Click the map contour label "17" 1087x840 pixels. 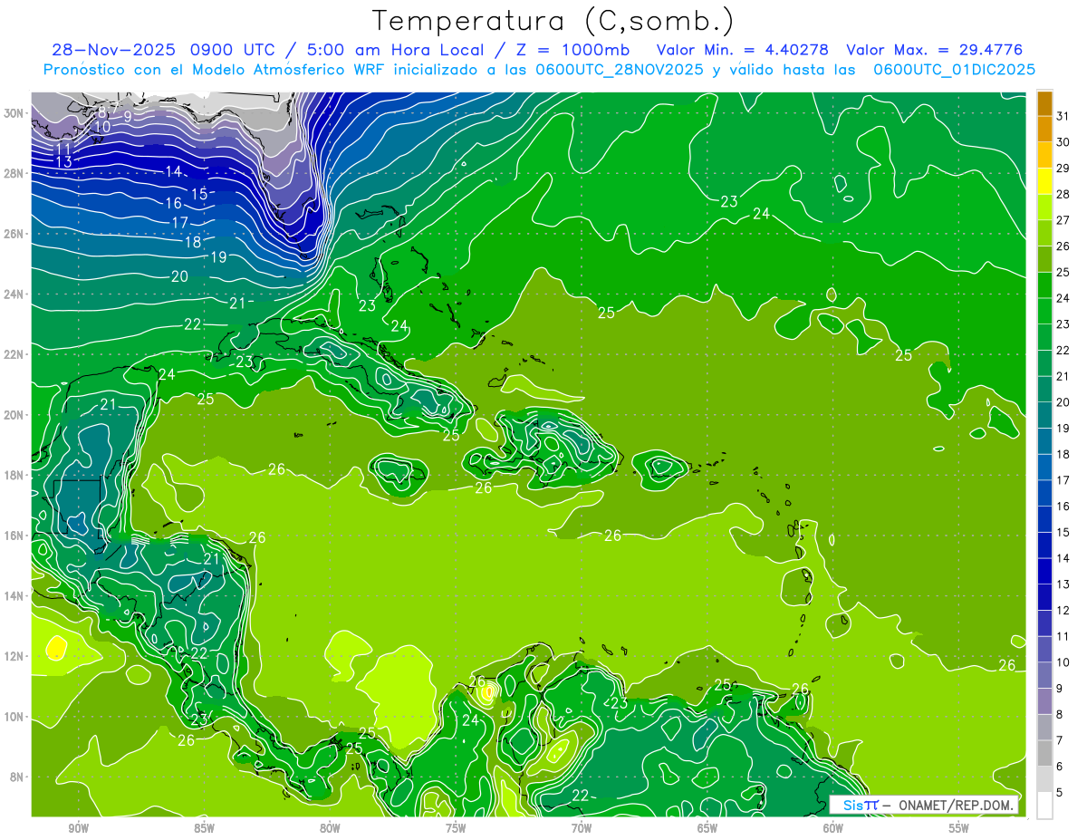(180, 222)
